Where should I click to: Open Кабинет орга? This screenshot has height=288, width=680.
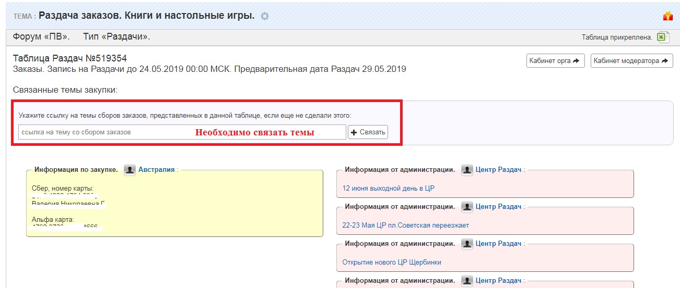555,61
